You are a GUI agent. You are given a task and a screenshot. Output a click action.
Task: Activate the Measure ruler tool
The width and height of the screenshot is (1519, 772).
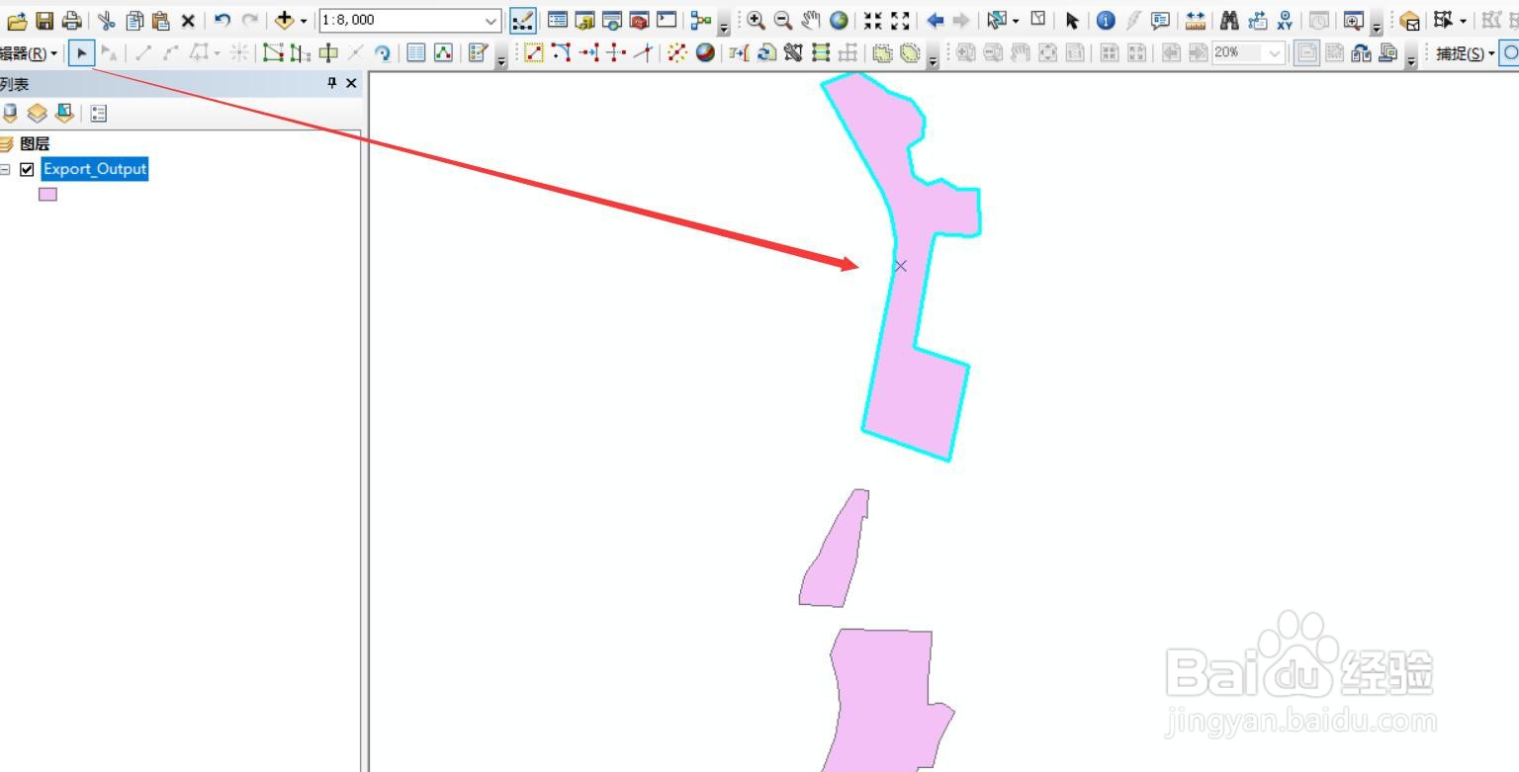(x=1196, y=20)
